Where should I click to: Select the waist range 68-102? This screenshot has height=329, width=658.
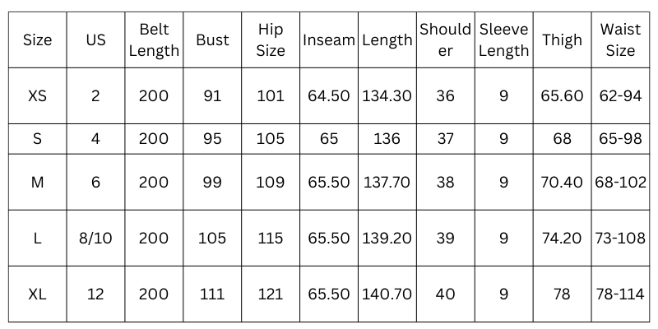(x=620, y=183)
